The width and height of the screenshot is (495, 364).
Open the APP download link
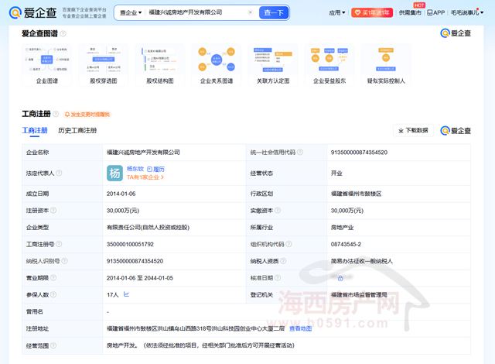click(435, 12)
